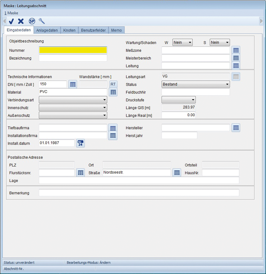Image resolution: width=266 pixels, height=274 pixels.
Task: Switch to the Anlagedaten tab
Action: [47, 30]
